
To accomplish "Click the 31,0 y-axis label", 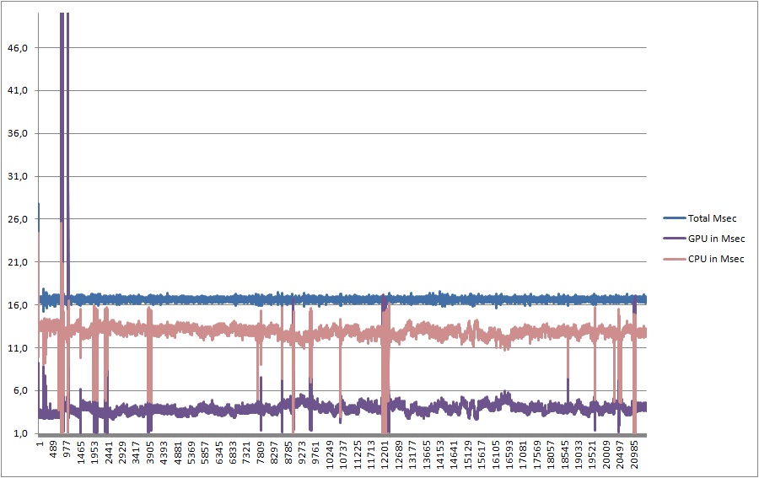I will tap(19, 177).
